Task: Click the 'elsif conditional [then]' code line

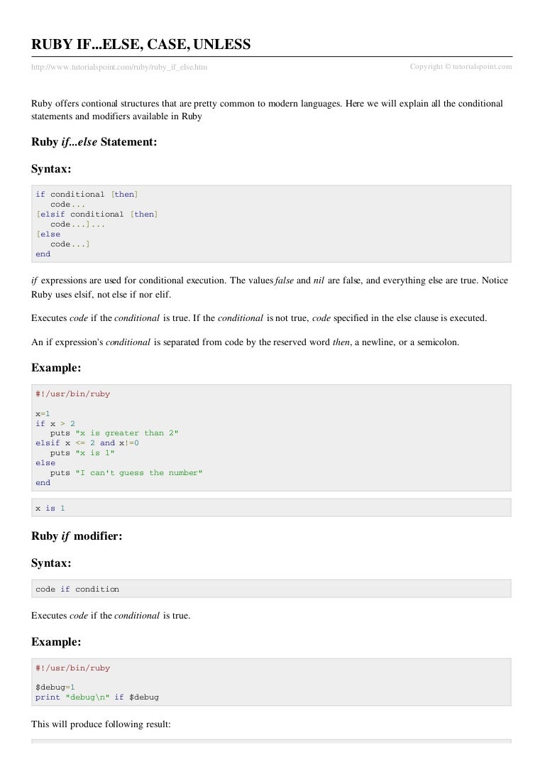Action: (97, 214)
